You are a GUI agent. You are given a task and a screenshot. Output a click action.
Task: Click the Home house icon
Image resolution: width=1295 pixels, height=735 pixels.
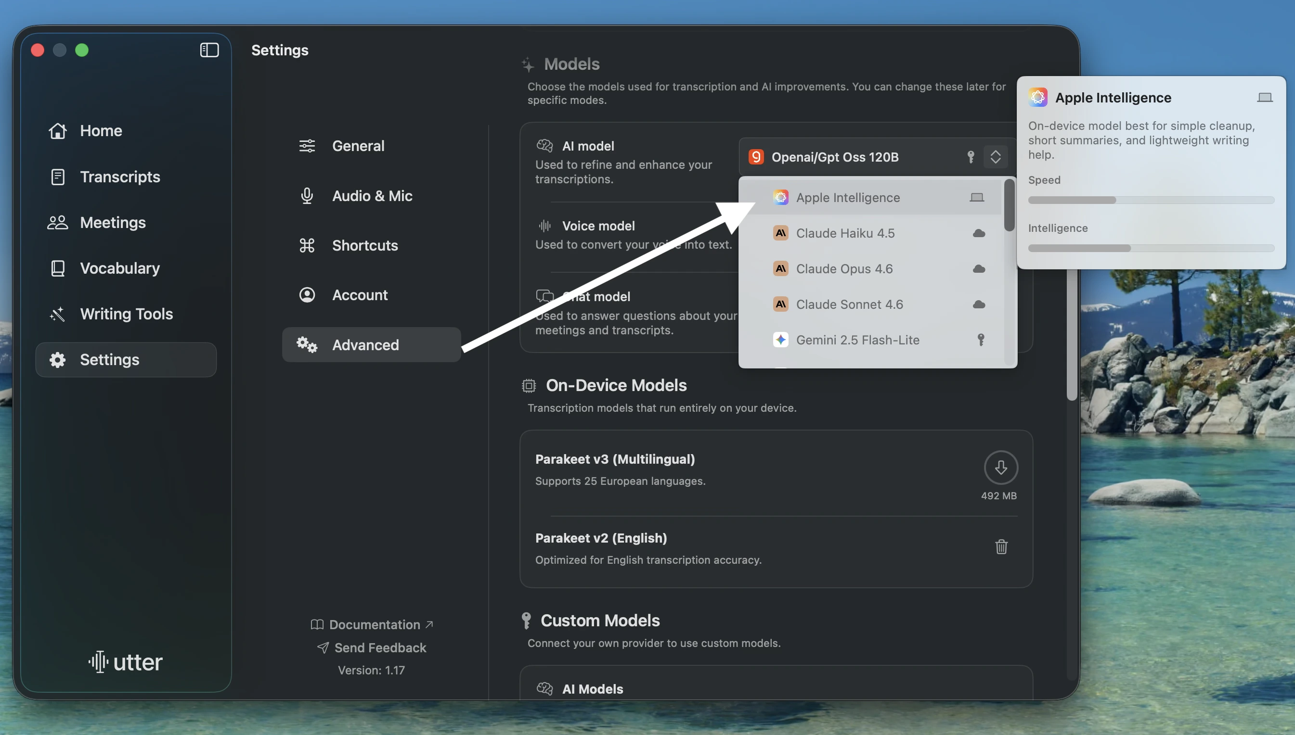[58, 131]
